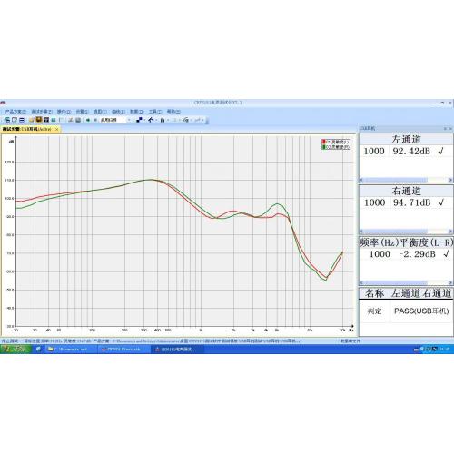
Task: Click the taskbar clock in system tray
Action: 444,350
